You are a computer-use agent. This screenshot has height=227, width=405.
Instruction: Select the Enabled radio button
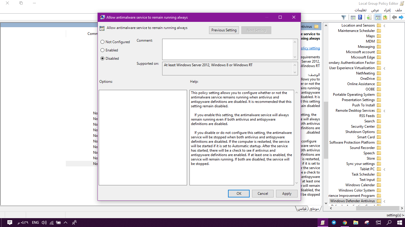click(x=103, y=50)
